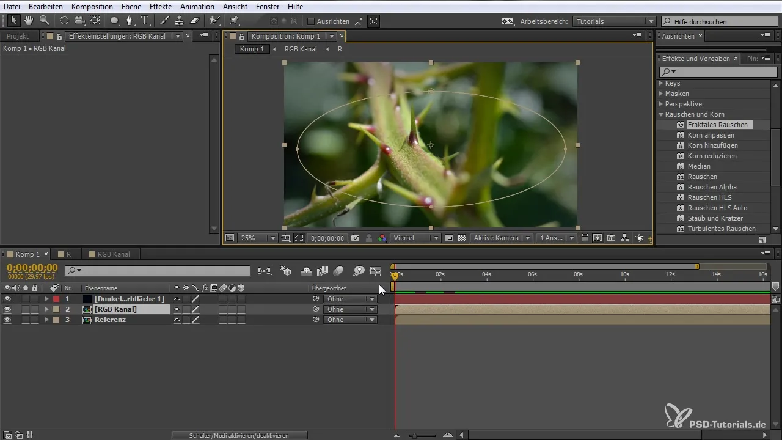Select the Rotation tool
Viewport: 782px width, 440px height.
point(64,21)
